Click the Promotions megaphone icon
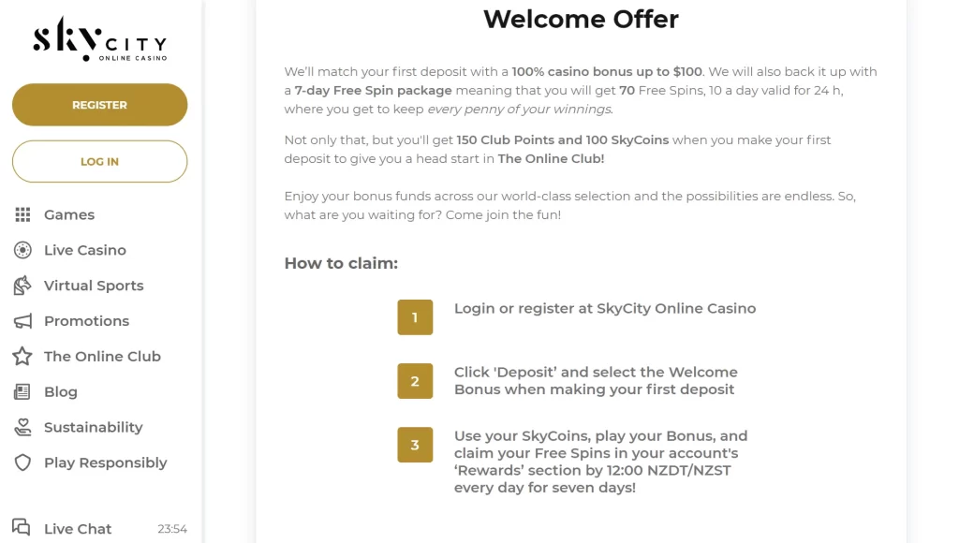 (23, 321)
